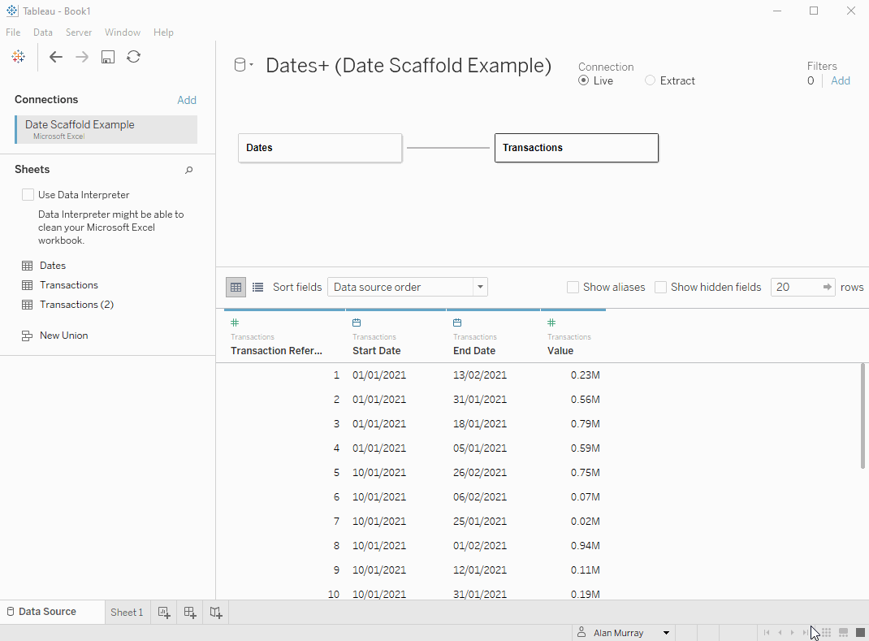The width and height of the screenshot is (869, 641).
Task: Open the File menu
Action: 13,32
